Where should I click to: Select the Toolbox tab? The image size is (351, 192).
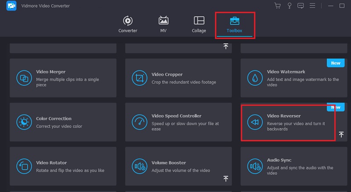pyautogui.click(x=234, y=24)
